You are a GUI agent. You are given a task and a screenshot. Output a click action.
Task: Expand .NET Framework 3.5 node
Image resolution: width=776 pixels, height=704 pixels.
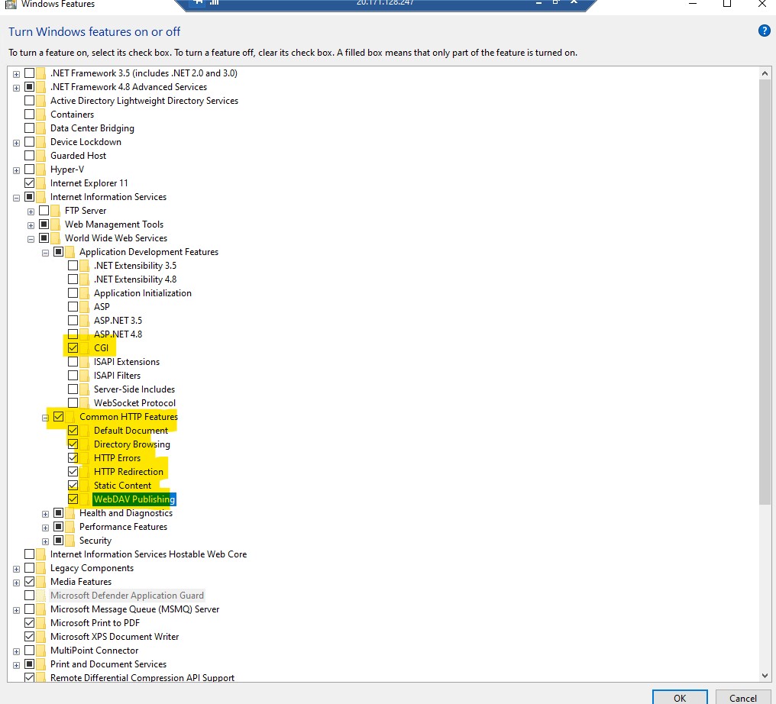coord(16,74)
